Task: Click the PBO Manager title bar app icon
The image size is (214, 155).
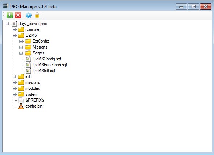Action: (6, 6)
